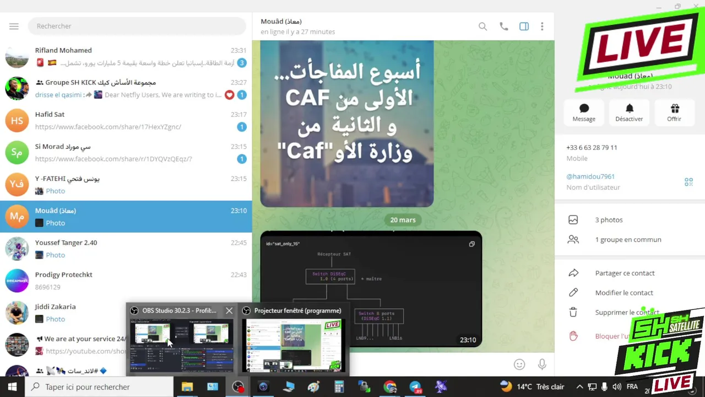The width and height of the screenshot is (705, 397).
Task: Record a voice message with microphone
Action: pyautogui.click(x=542, y=364)
